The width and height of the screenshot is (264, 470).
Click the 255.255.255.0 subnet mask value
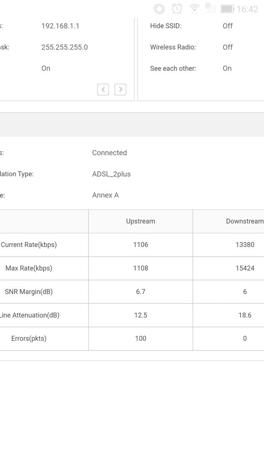[64, 47]
